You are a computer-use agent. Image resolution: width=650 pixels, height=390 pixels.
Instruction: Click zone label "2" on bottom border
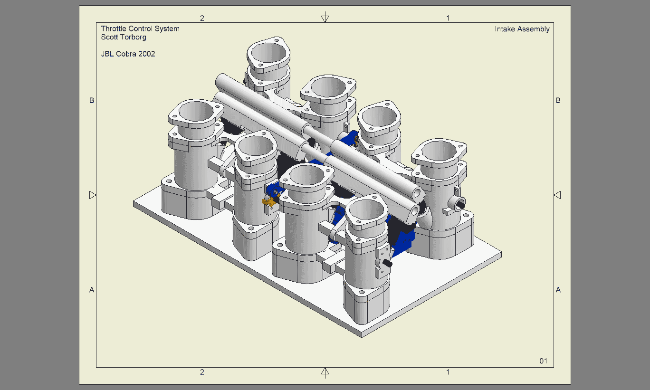[x=202, y=372]
